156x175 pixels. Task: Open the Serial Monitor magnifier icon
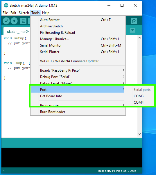tap(134, 21)
